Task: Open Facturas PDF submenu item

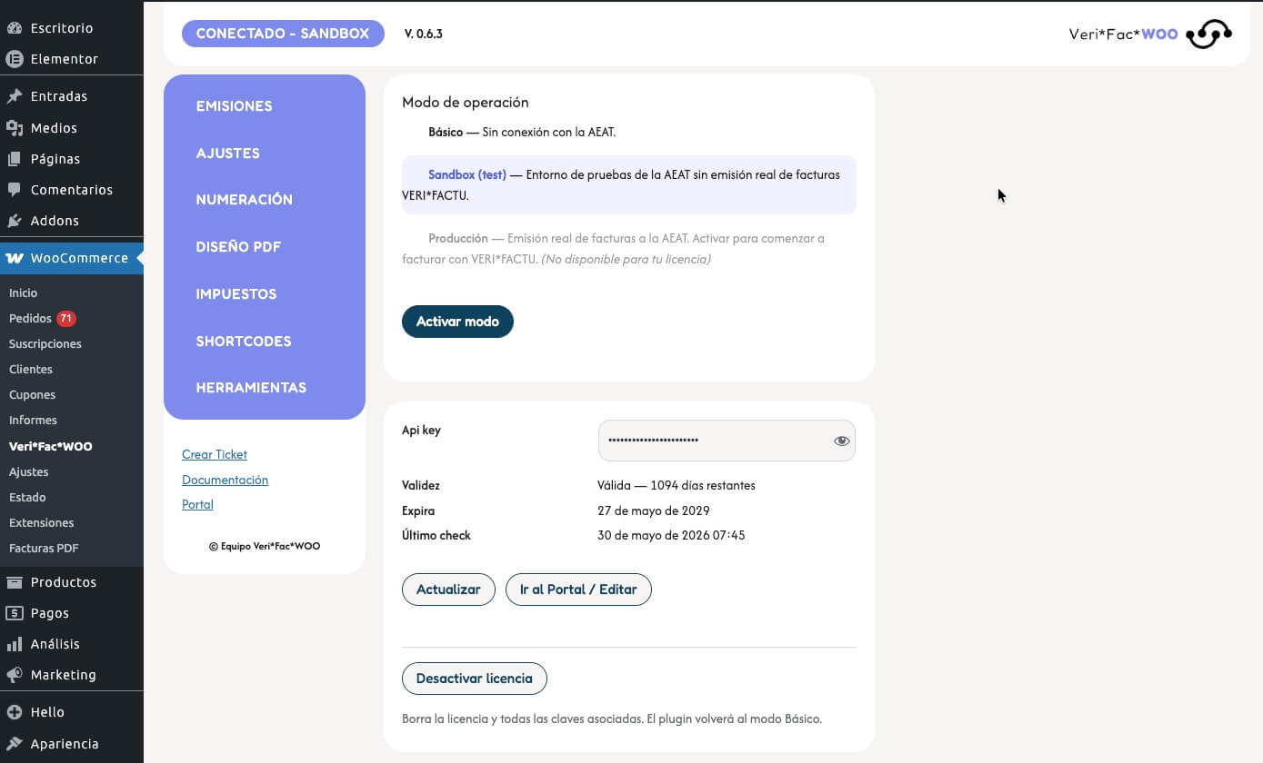Action: click(x=44, y=549)
